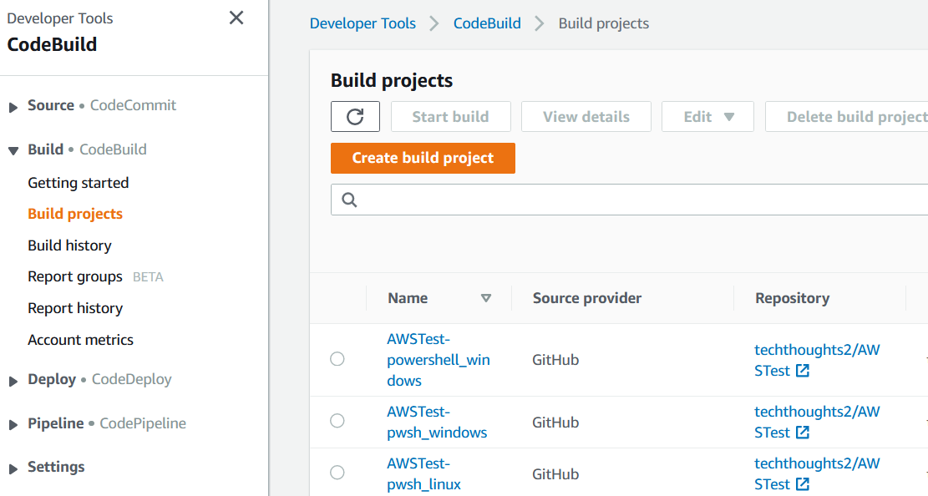Image resolution: width=928 pixels, height=496 pixels.
Task: Open Getting started page
Action: click(79, 183)
